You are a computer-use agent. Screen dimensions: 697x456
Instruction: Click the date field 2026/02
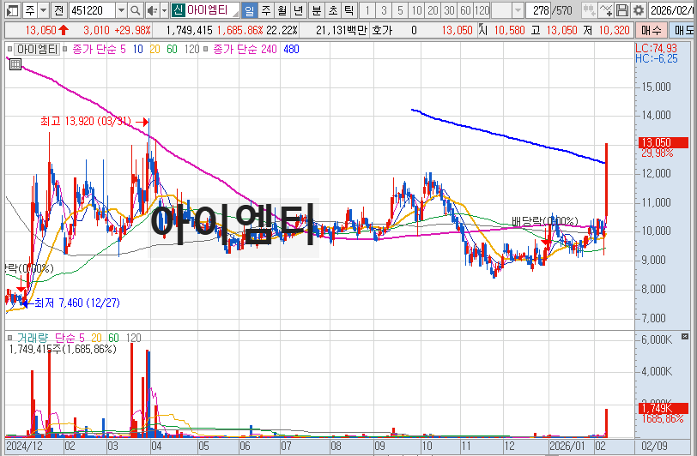(x=672, y=9)
